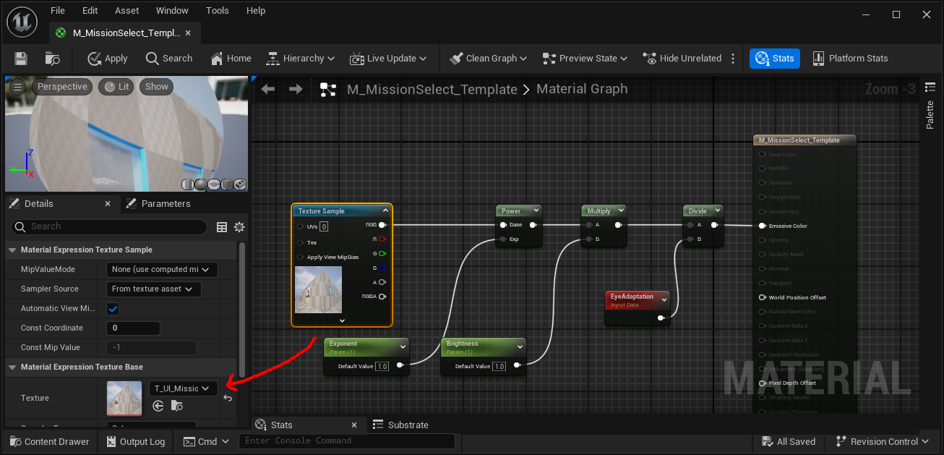Image resolution: width=944 pixels, height=455 pixels.
Task: Navigate back in material graph history
Action: tap(268, 89)
